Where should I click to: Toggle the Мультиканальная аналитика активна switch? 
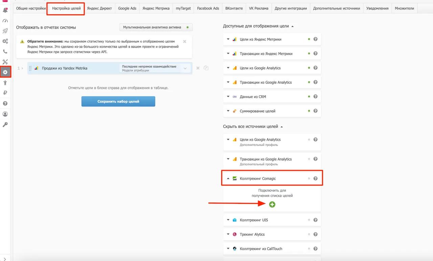point(187,27)
